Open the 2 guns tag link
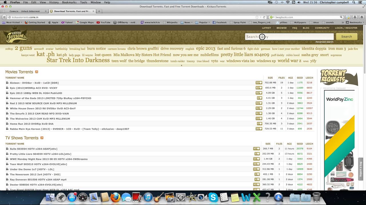The image size is (366, 205). pos(23,48)
